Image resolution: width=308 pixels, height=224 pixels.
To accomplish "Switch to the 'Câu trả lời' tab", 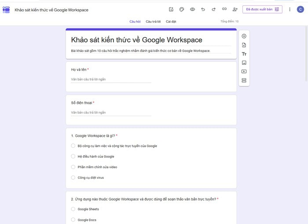I will (153, 21).
